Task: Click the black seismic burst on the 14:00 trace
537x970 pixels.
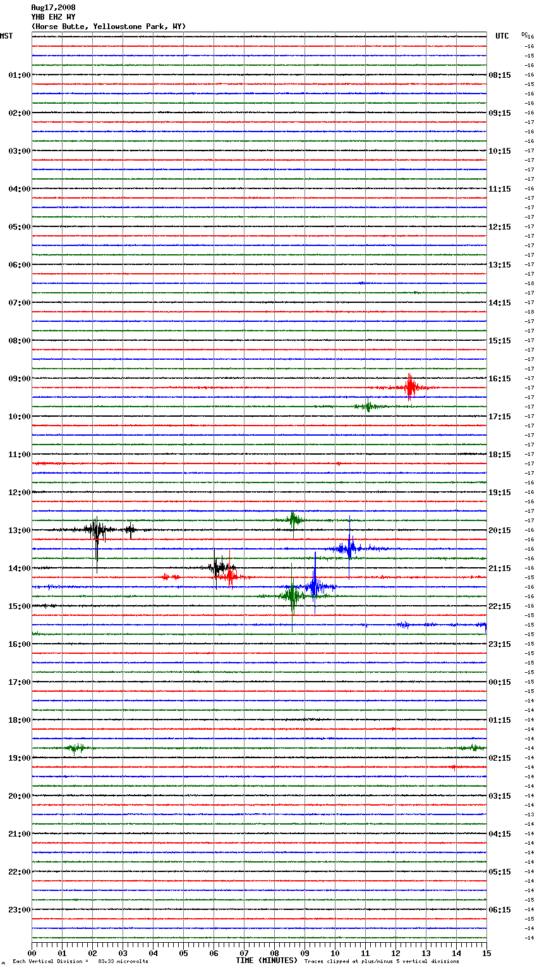Action: pos(218,567)
